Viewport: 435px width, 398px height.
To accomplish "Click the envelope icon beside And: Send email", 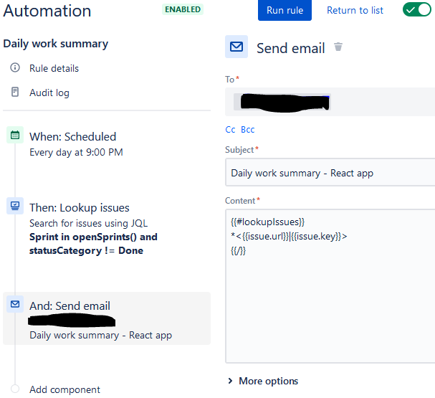I will [x=15, y=304].
